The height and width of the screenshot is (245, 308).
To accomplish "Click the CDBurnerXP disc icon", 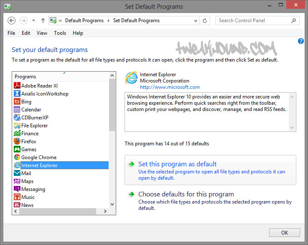I will (x=17, y=118).
